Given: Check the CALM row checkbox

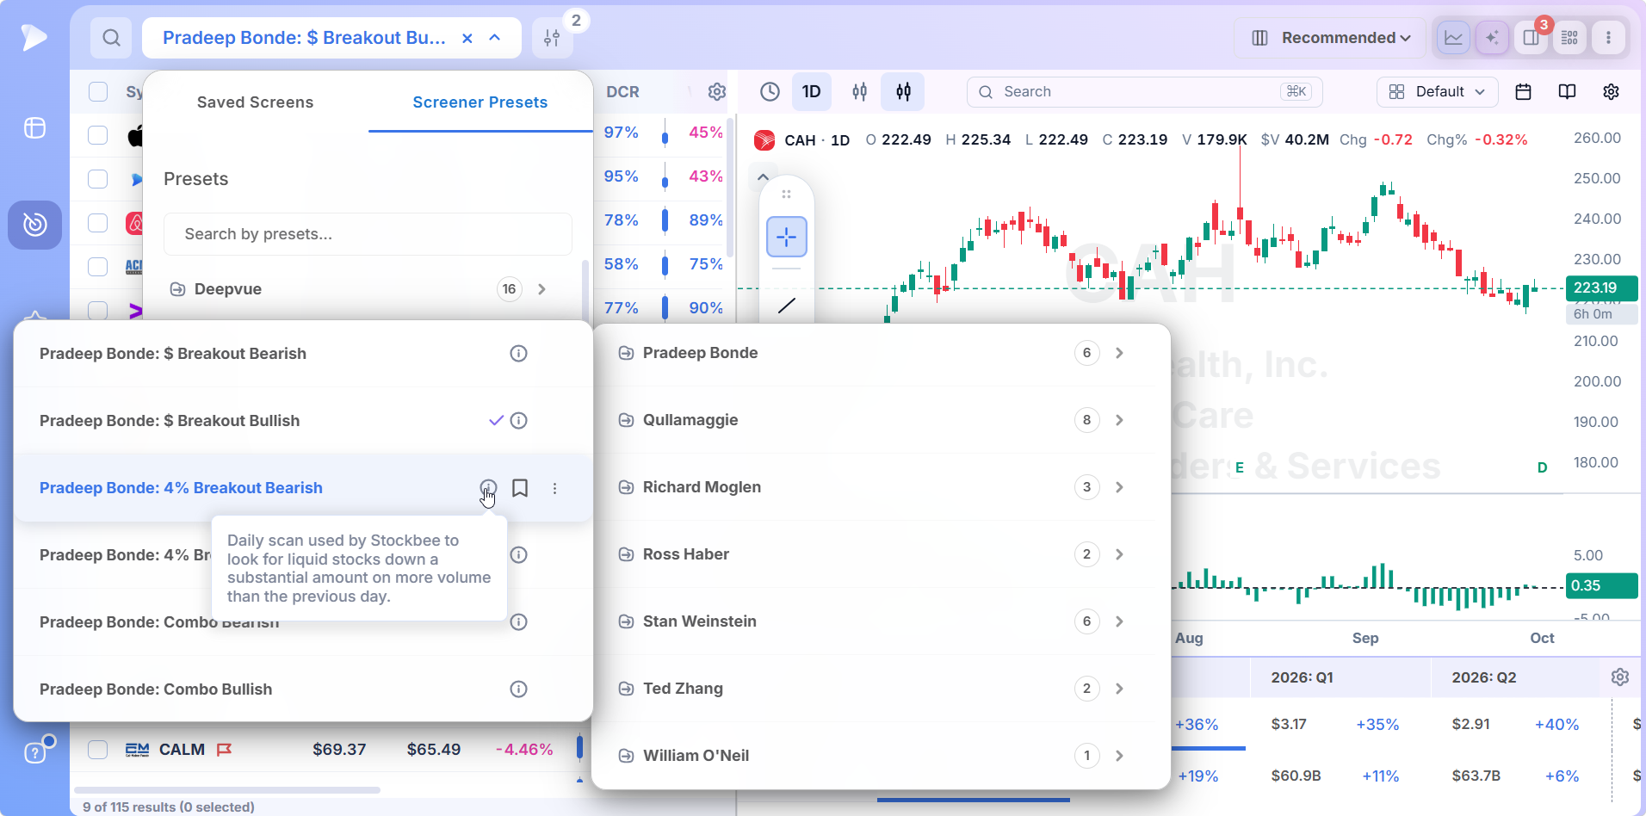Looking at the screenshot, I should [98, 750].
